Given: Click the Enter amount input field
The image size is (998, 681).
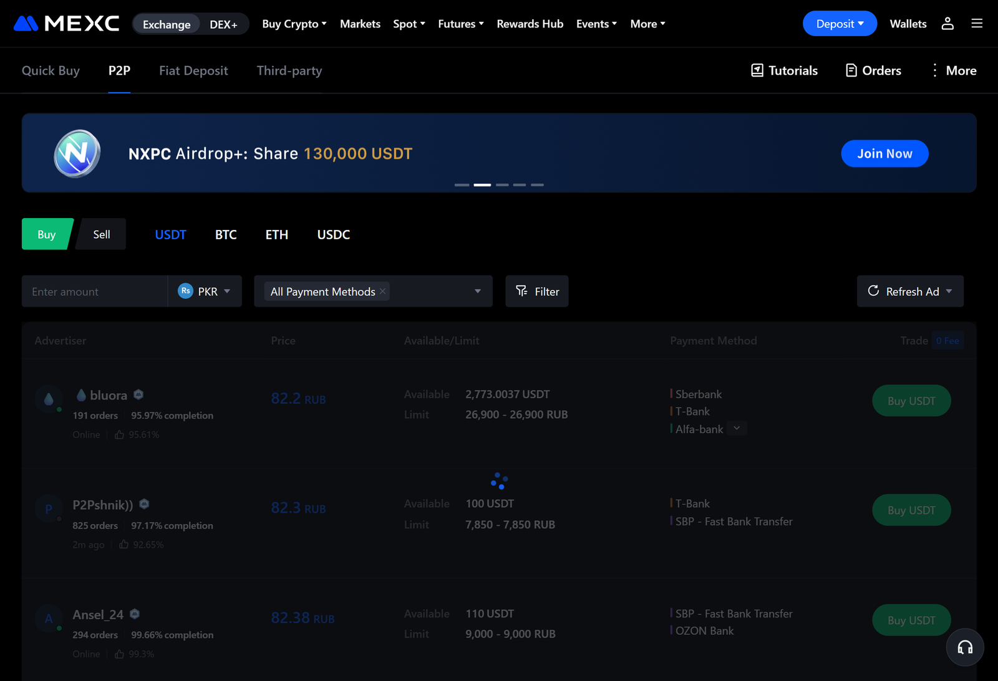Looking at the screenshot, I should point(94,292).
